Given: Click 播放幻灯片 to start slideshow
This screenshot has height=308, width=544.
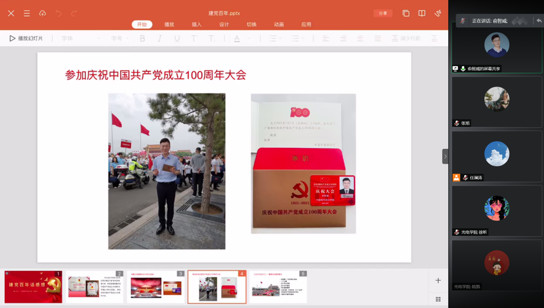Looking at the screenshot, I should click(26, 39).
